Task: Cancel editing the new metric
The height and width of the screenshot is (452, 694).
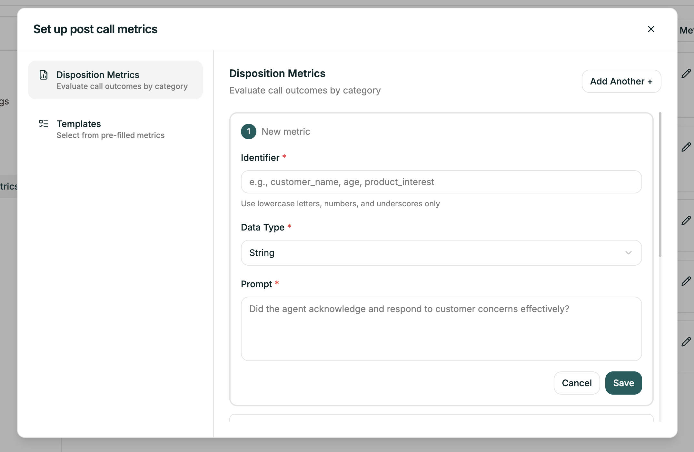Action: (x=577, y=383)
